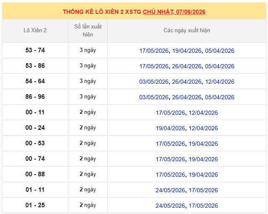
Task: Select the '01 - 25' pair cell
Action: (x=35, y=205)
